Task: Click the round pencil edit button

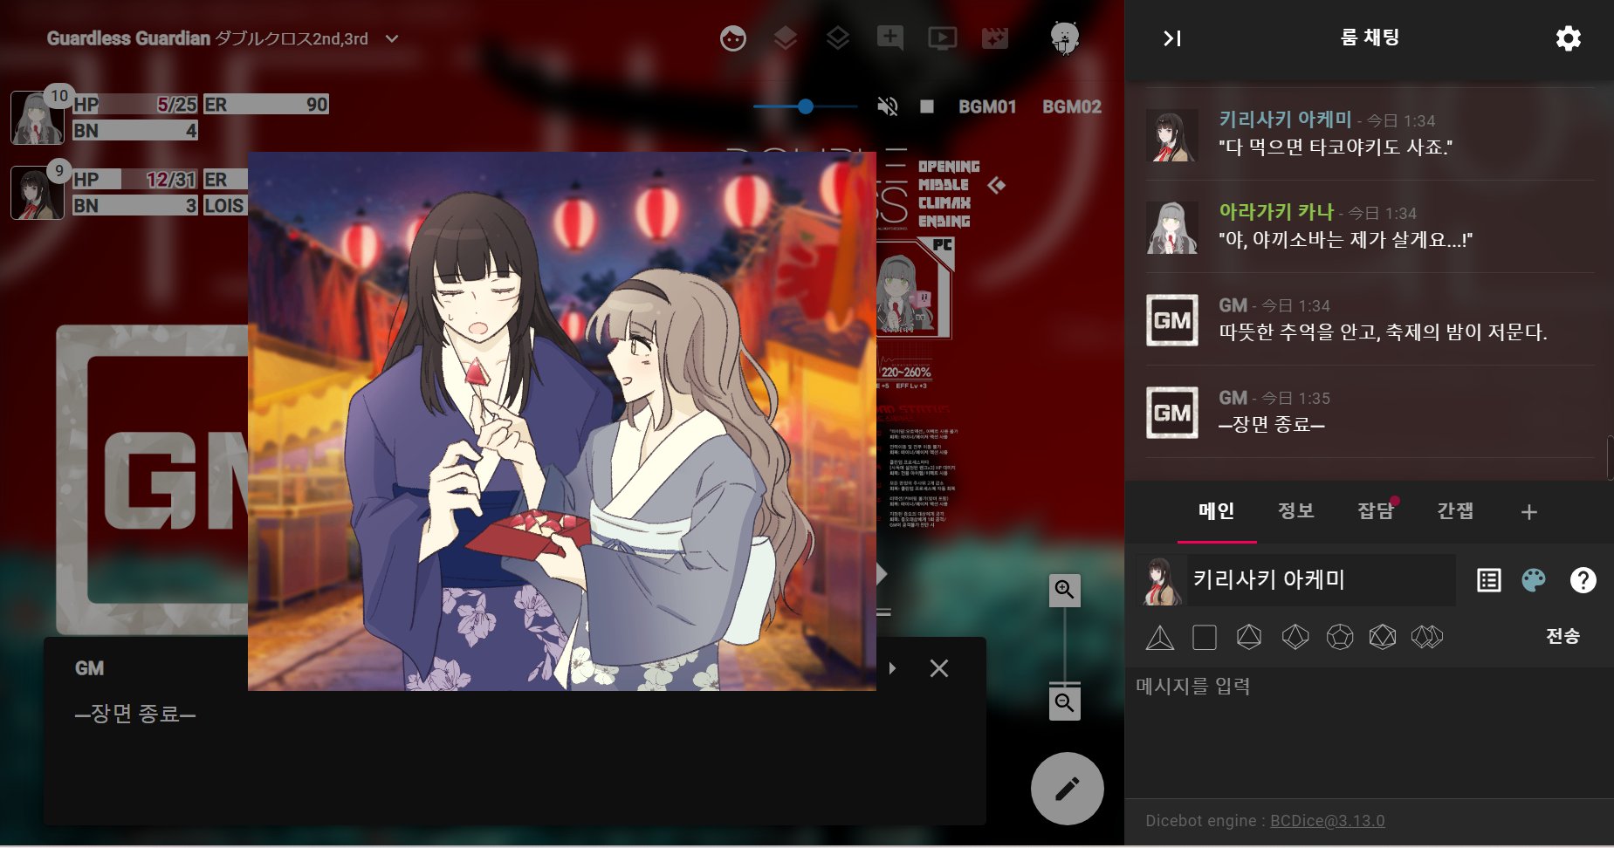Action: tap(1068, 789)
